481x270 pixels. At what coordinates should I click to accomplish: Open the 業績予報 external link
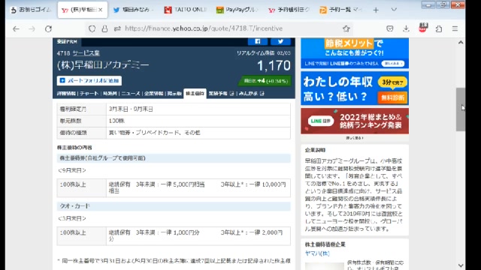pos(221,94)
